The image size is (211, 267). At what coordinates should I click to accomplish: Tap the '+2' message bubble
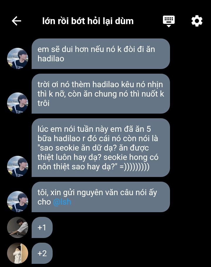pyautogui.click(x=42, y=253)
